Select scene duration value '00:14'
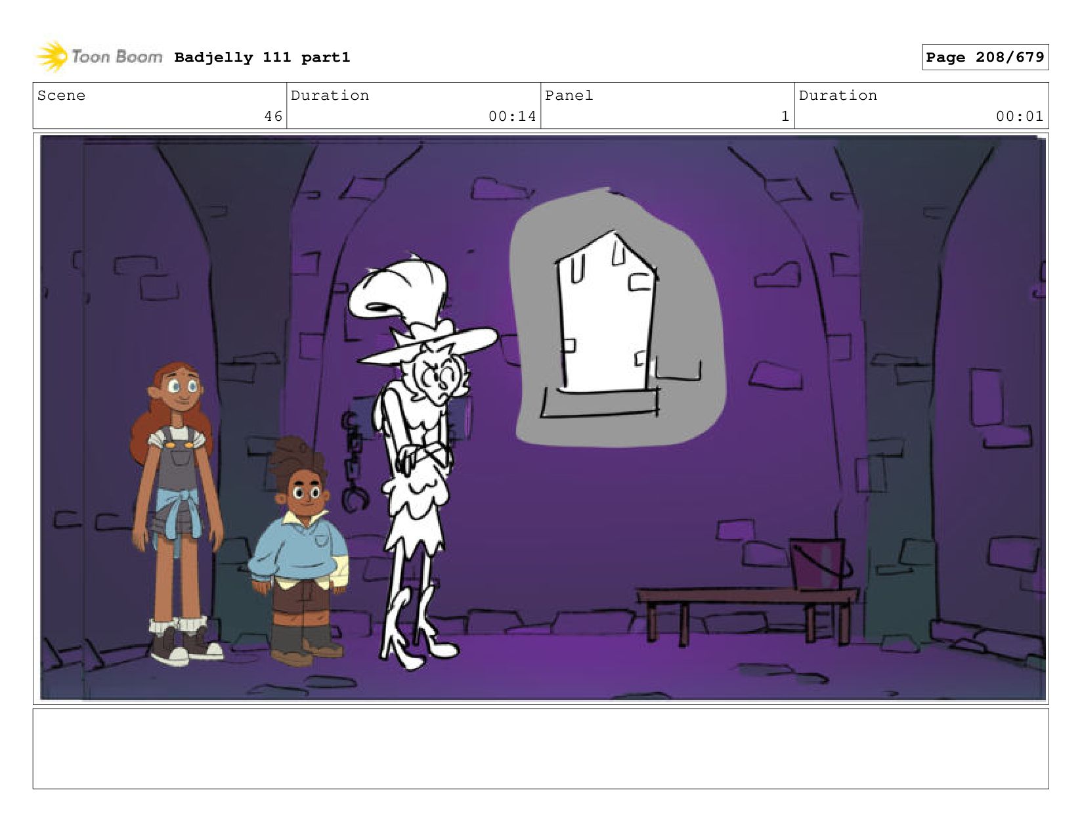Image resolution: width=1082 pixels, height=838 pixels. [512, 116]
